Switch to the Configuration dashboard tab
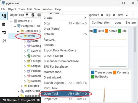Viewport: 138px width, 103px height. point(101,23)
